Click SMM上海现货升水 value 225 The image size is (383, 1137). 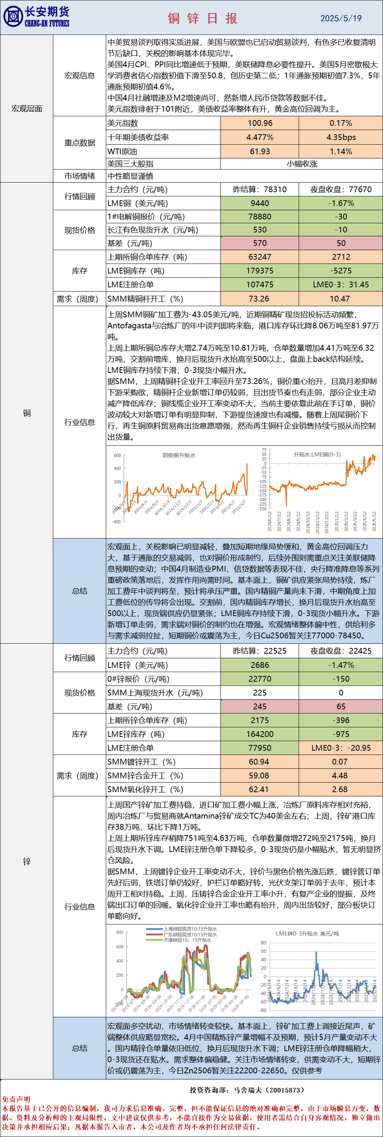click(260, 692)
